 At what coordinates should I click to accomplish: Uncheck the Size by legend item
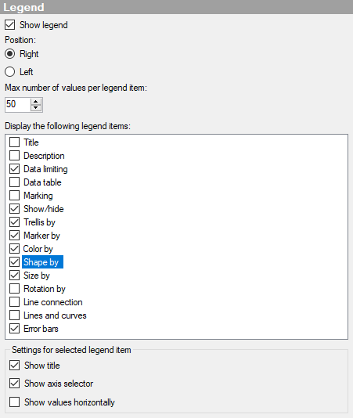(x=14, y=276)
